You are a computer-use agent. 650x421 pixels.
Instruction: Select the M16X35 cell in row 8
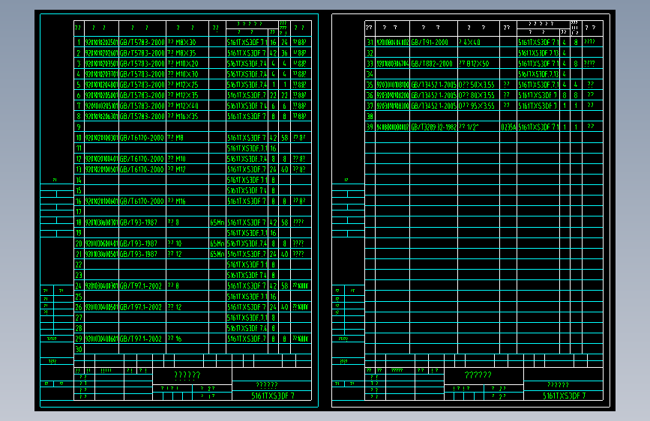[x=187, y=116]
